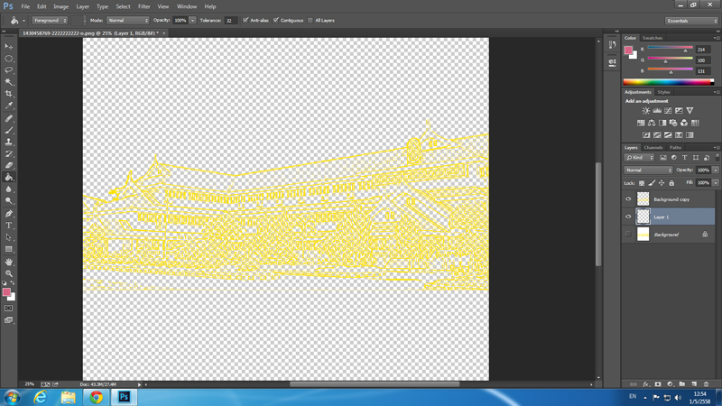Select the Paint Bucket tool
Screen dimensions: 722x406
click(x=9, y=177)
